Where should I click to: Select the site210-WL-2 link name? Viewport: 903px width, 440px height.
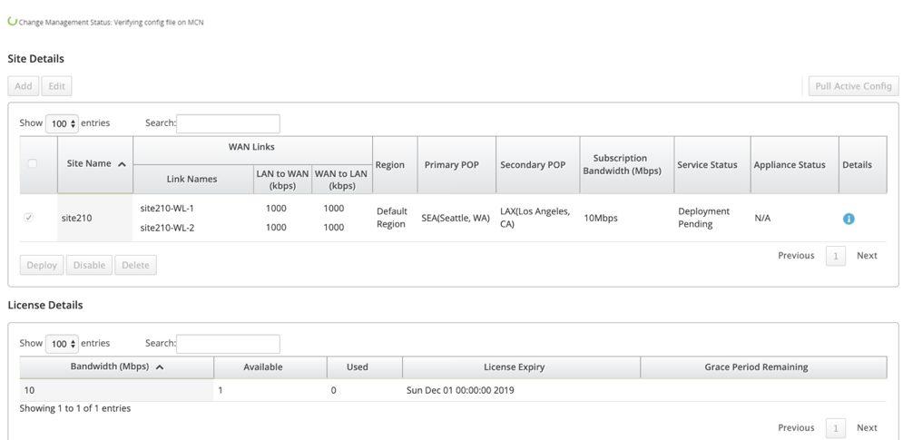pos(167,228)
